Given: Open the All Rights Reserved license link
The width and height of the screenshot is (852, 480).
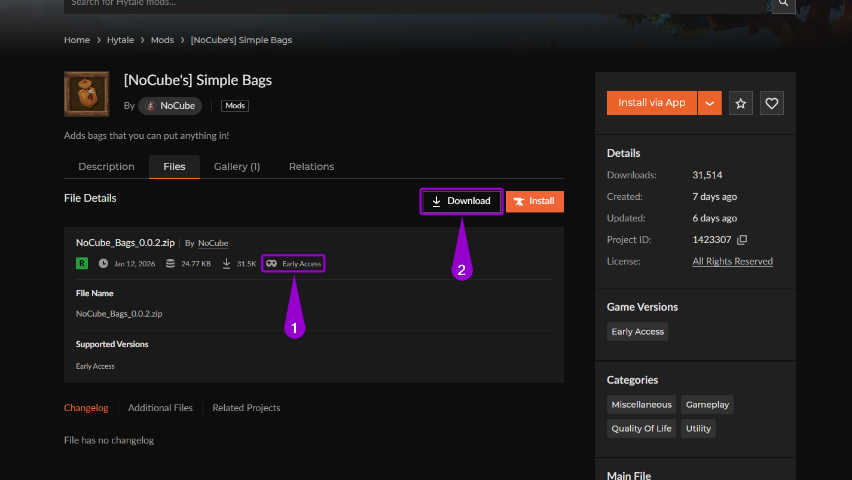Looking at the screenshot, I should (732, 261).
